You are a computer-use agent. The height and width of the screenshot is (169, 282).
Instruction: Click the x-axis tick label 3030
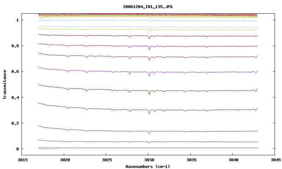point(149,160)
